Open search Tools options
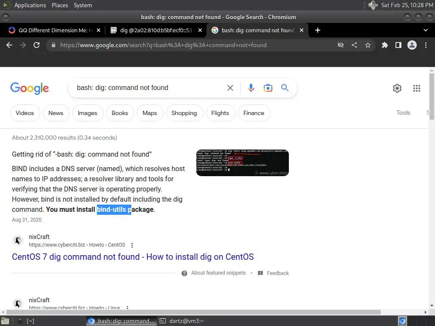This screenshot has width=435, height=326. click(403, 112)
